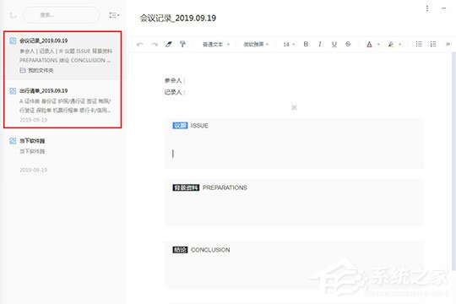Open the 普通文本 paragraph style dropdown

point(216,44)
